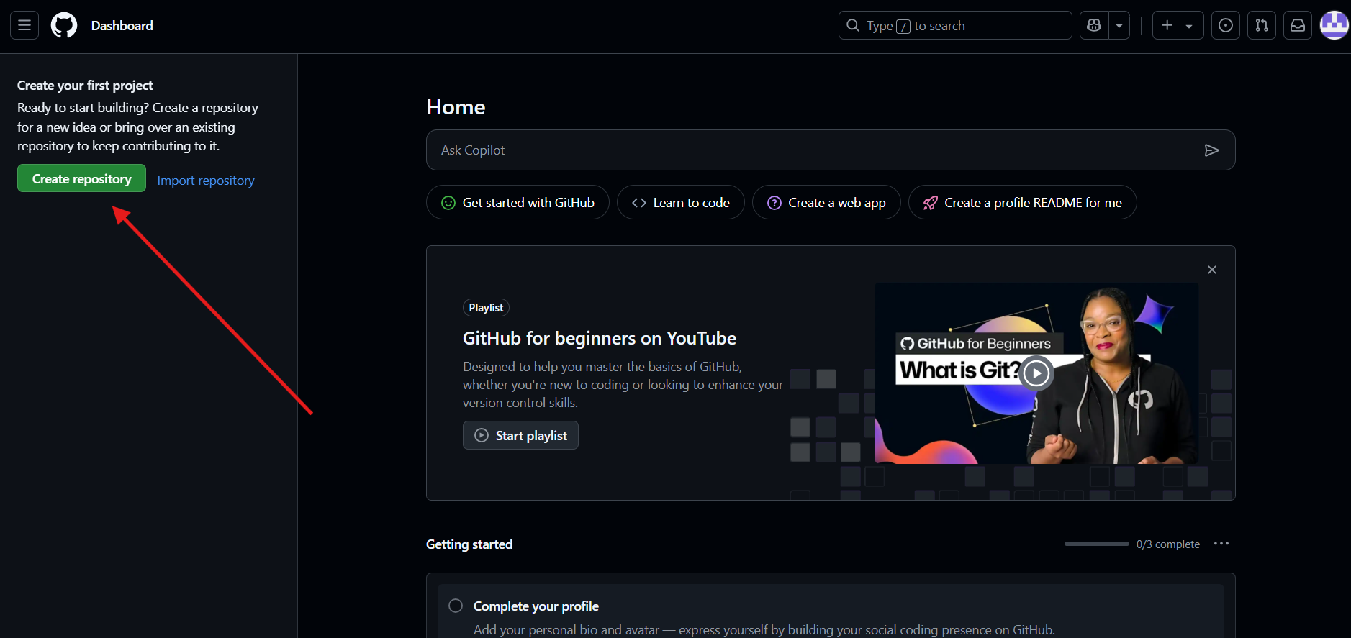
Task: Focus the Type / to search box
Action: (955, 25)
